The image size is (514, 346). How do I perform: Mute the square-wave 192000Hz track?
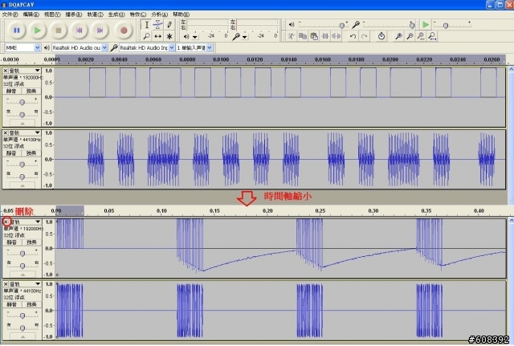[x=12, y=91]
